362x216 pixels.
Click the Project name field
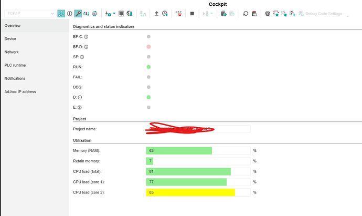click(x=198, y=129)
